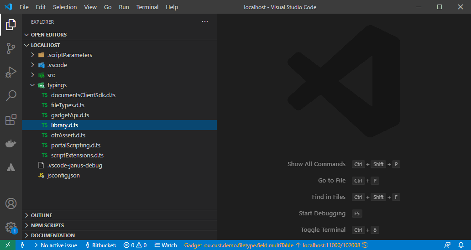Viewport: 471px width, 250px height.
Task: Click Gadget_ou.cust.demo.filetype.field.multiTable status item
Action: point(239,245)
